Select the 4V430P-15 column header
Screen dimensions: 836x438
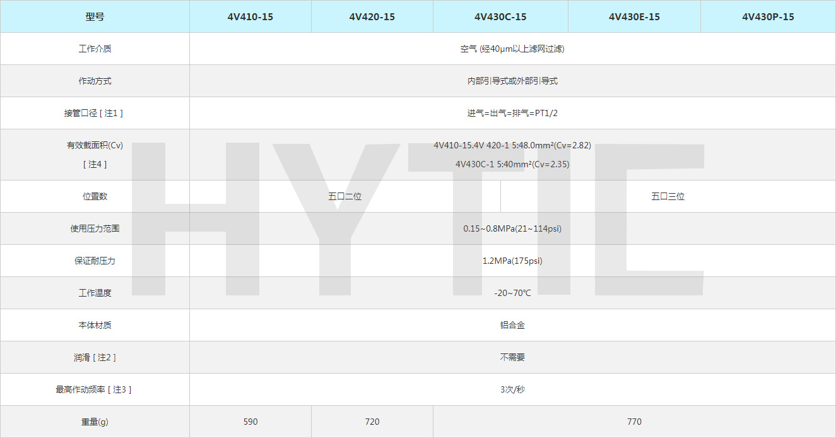[768, 16]
